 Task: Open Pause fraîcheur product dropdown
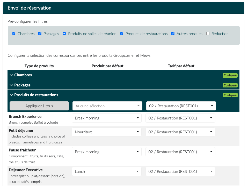(106, 152)
